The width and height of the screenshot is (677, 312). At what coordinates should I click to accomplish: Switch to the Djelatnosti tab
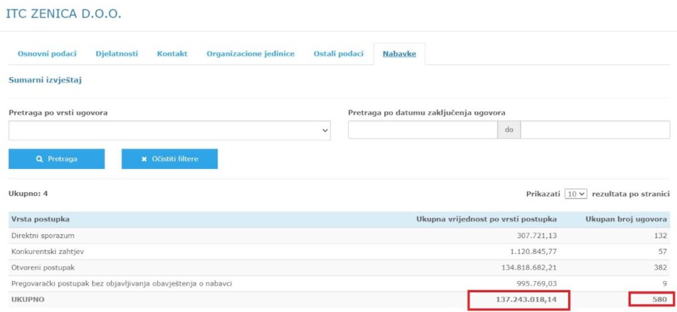click(116, 54)
